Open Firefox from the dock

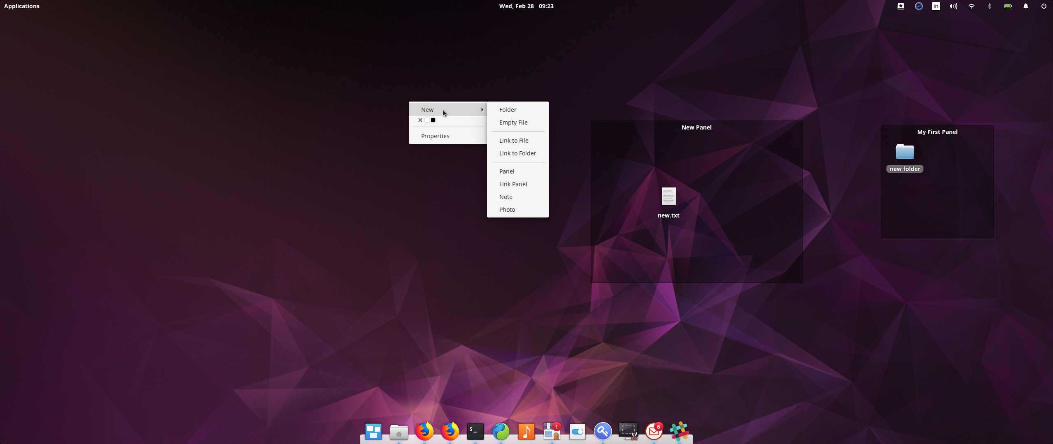point(424,432)
